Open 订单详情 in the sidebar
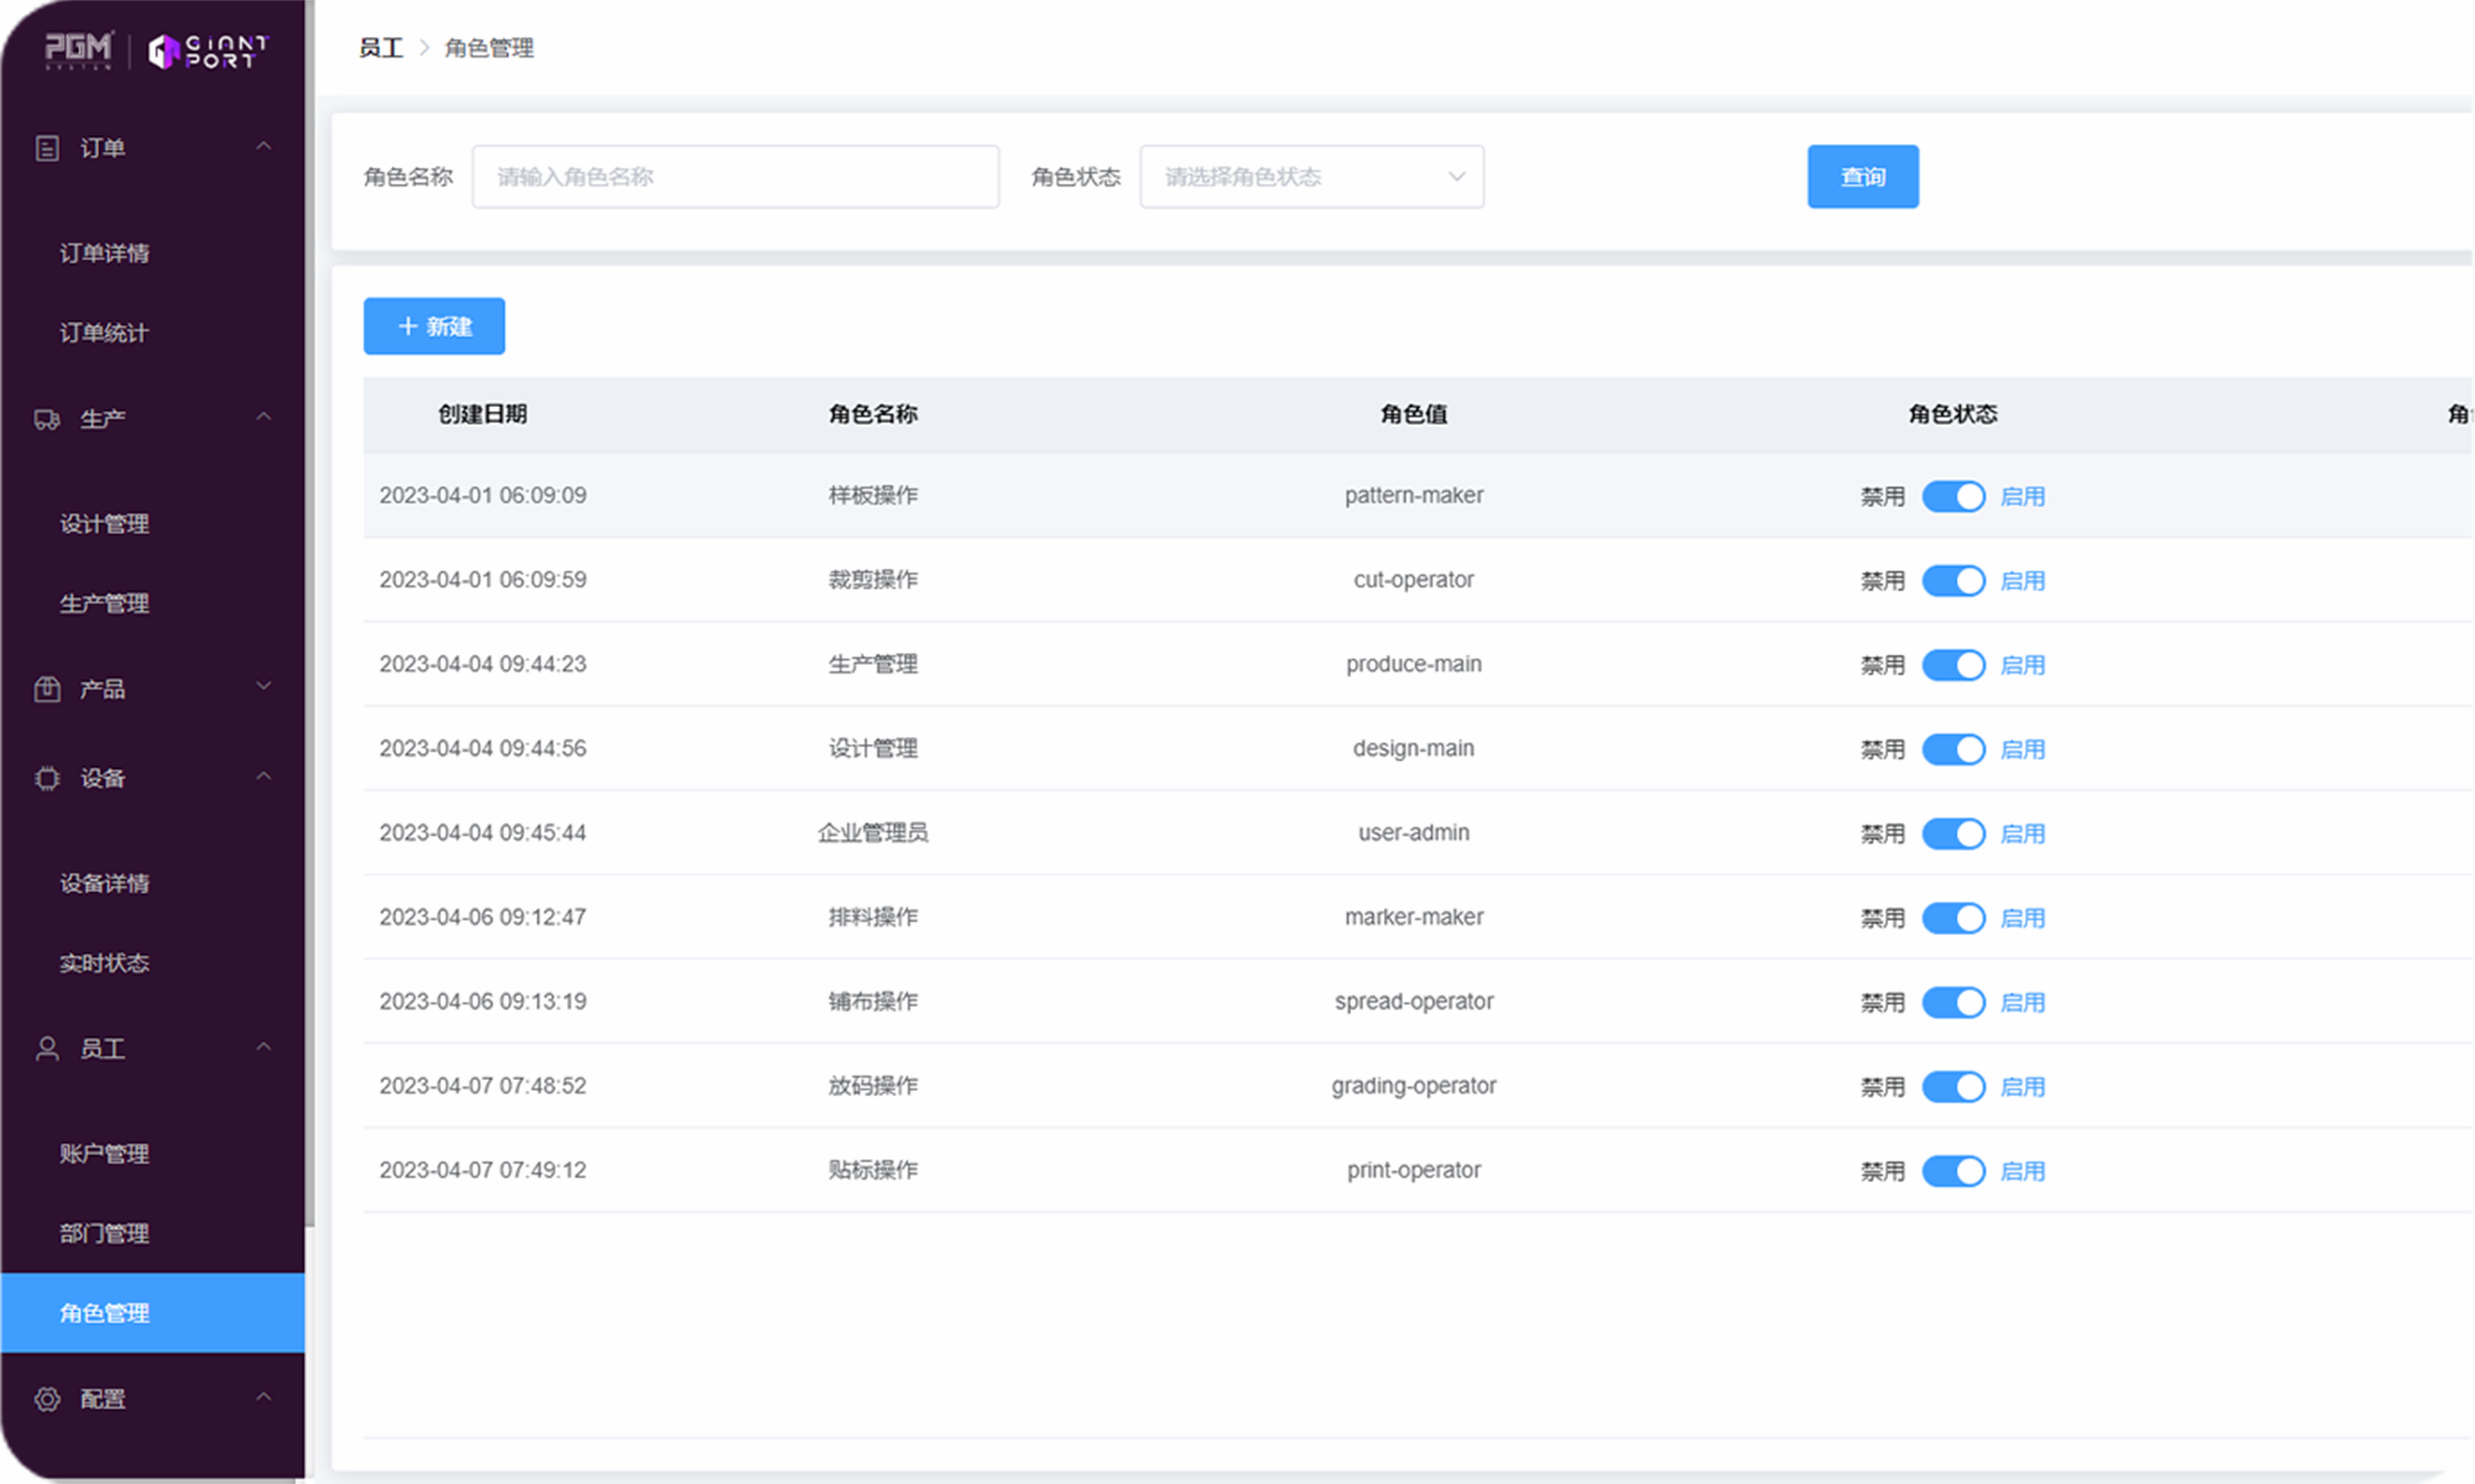 coord(104,253)
